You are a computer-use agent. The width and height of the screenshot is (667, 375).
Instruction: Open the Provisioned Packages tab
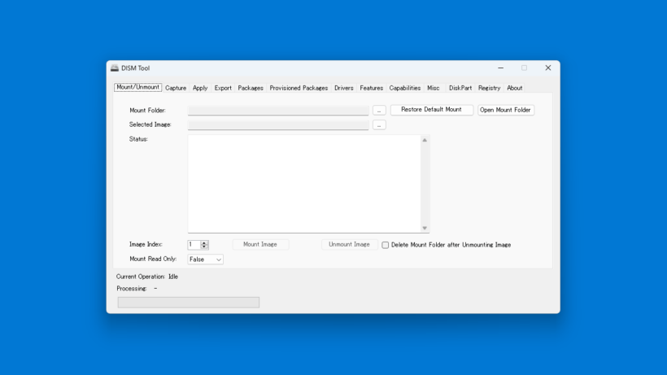point(299,88)
